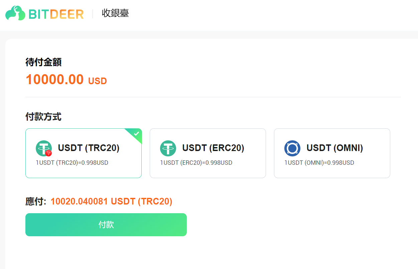Screen dimensions: 418x269
Task: Click the green 付款 pay button
Action: tap(106, 225)
